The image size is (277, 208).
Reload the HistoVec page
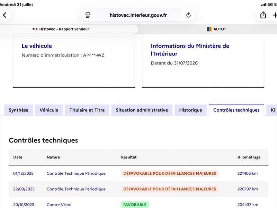pos(188,15)
